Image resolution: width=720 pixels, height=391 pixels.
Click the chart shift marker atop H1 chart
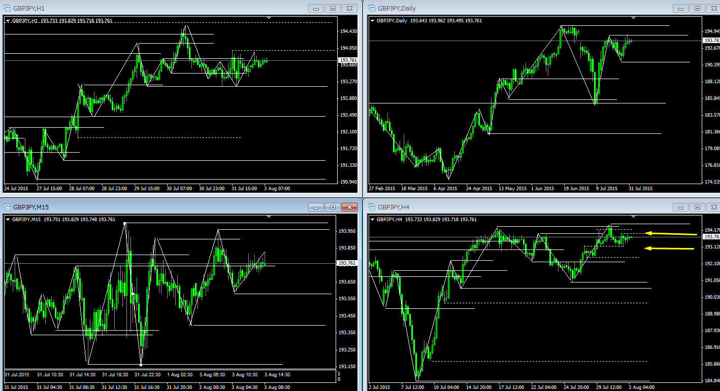click(269, 18)
